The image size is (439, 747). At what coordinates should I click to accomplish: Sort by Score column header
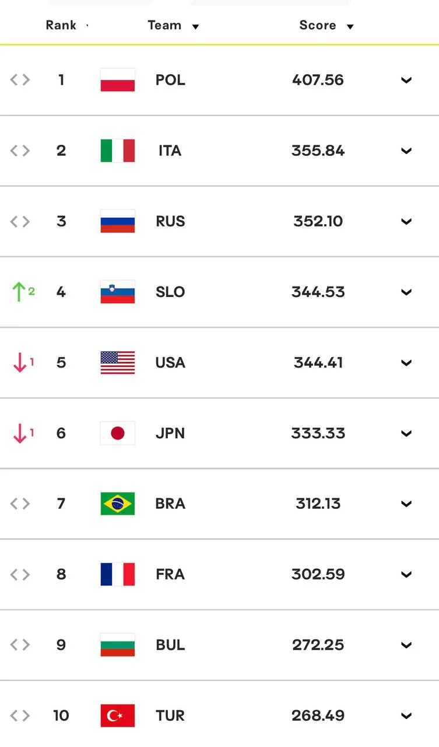pos(326,25)
